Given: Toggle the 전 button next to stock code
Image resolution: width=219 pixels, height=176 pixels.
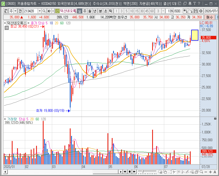Looking at the screenshot, I should coord(20,11).
